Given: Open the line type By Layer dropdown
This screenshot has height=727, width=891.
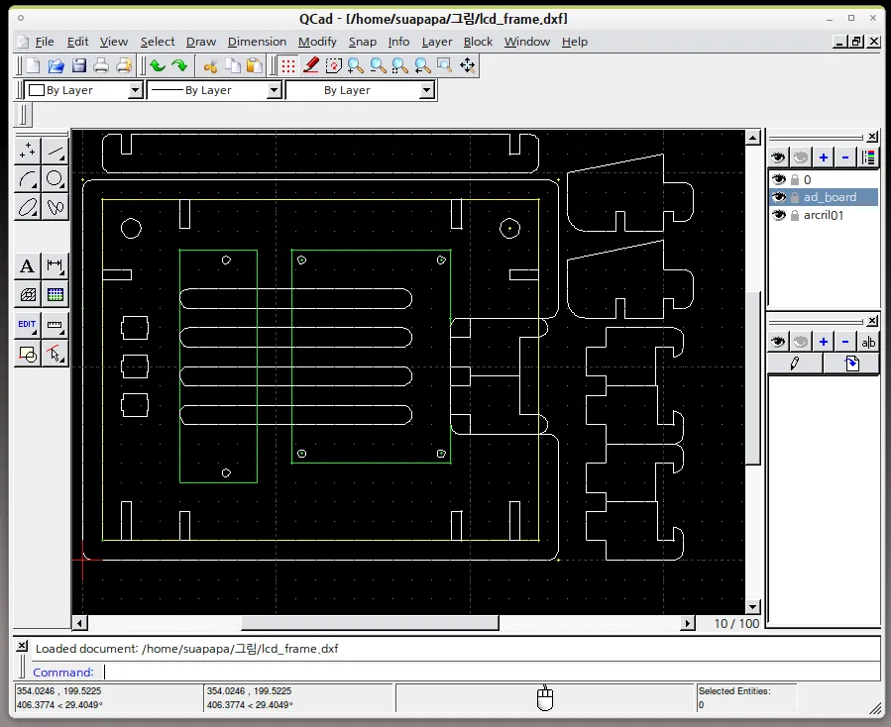Looking at the screenshot, I should tap(360, 90).
